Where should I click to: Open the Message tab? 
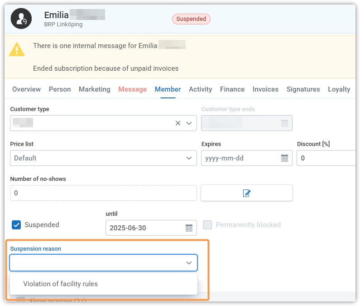(132, 89)
